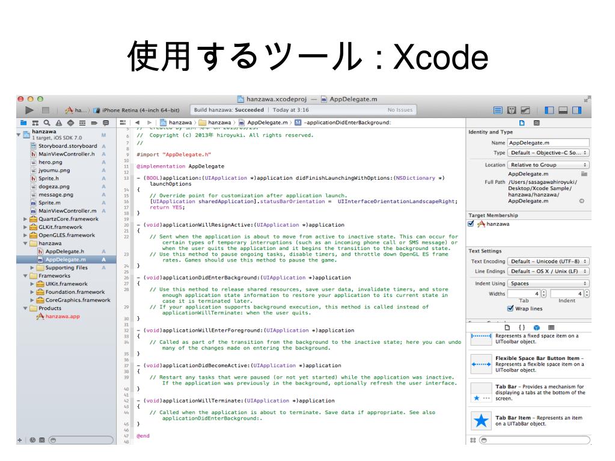The width and height of the screenshot is (615, 461).
Task: Run the hanzawa project with the play button
Action: [x=29, y=110]
